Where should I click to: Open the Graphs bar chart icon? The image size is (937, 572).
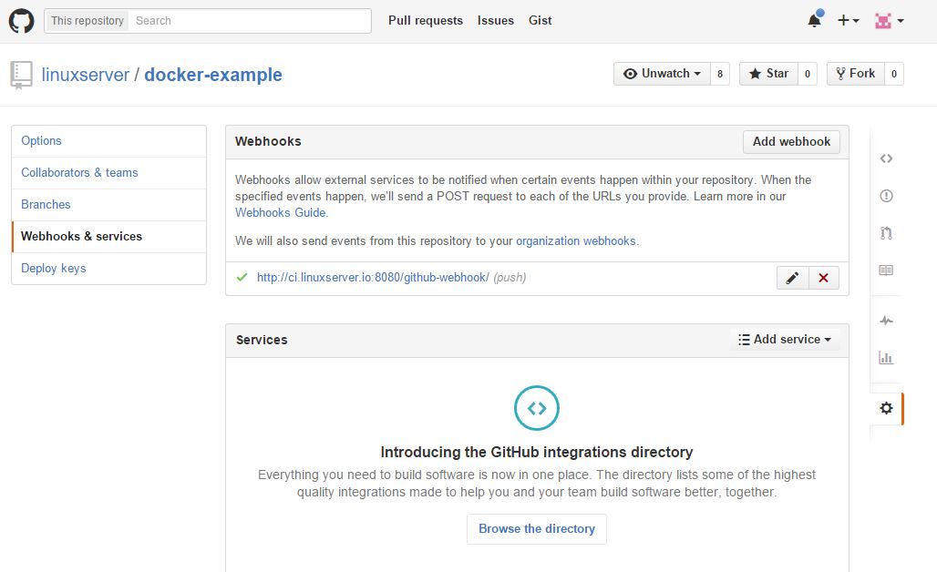coord(886,358)
